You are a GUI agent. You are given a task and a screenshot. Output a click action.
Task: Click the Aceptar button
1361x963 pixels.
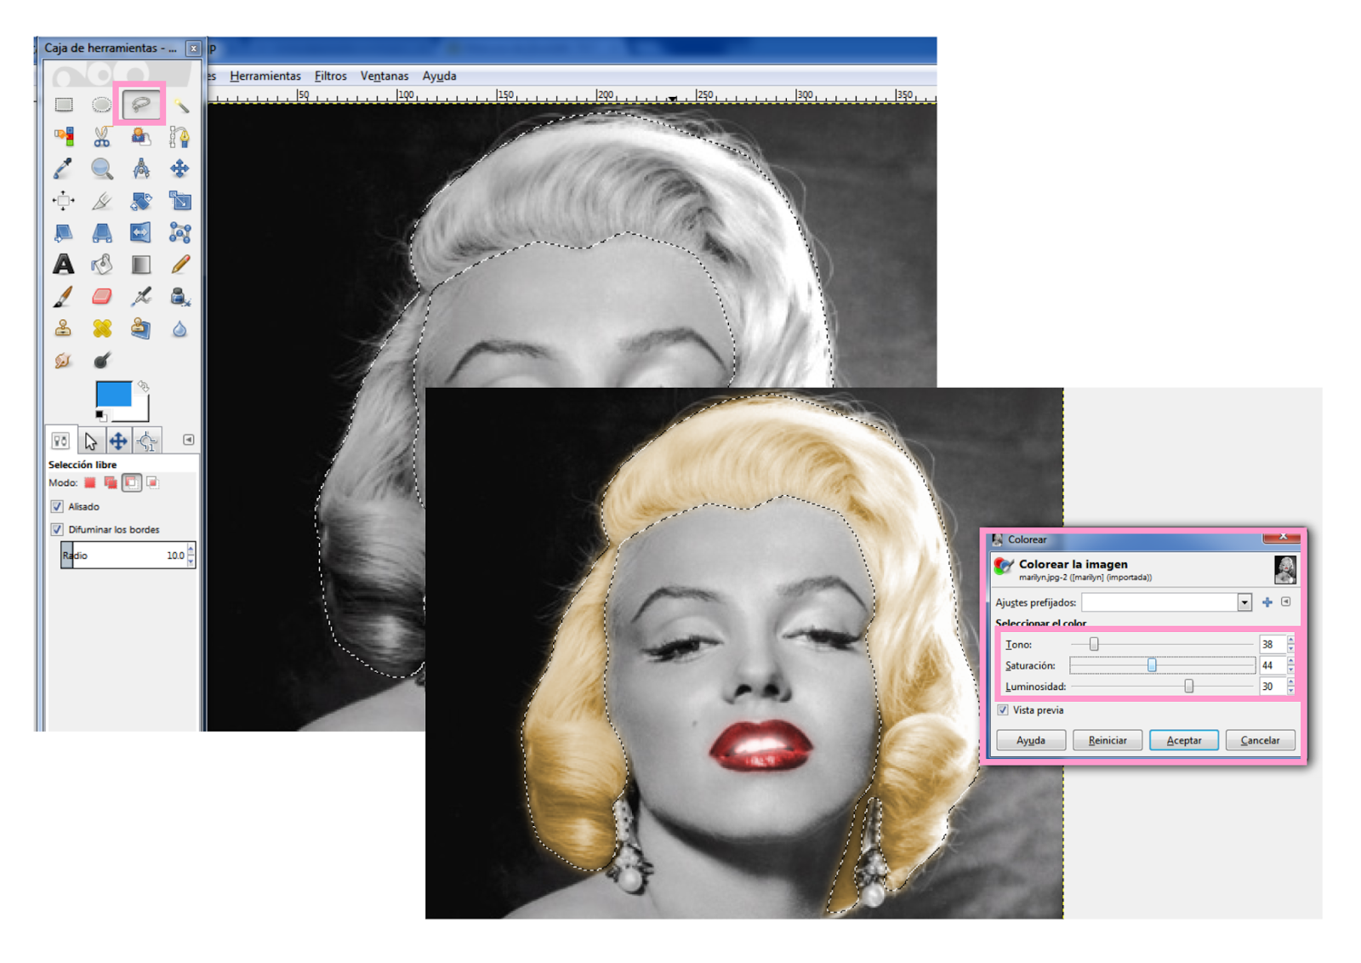point(1183,740)
